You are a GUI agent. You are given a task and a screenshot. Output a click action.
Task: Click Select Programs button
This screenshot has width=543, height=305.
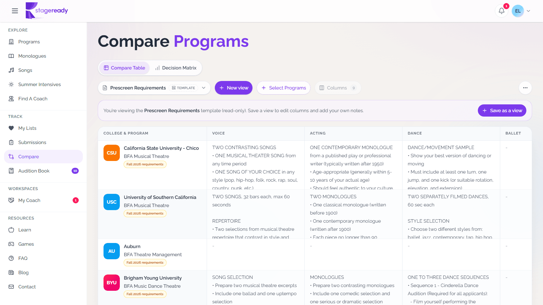(x=284, y=88)
